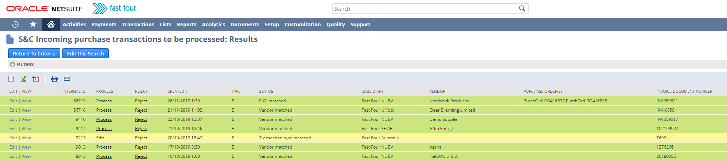
Task: Go to the Home dashboard icon
Action: coord(51,25)
